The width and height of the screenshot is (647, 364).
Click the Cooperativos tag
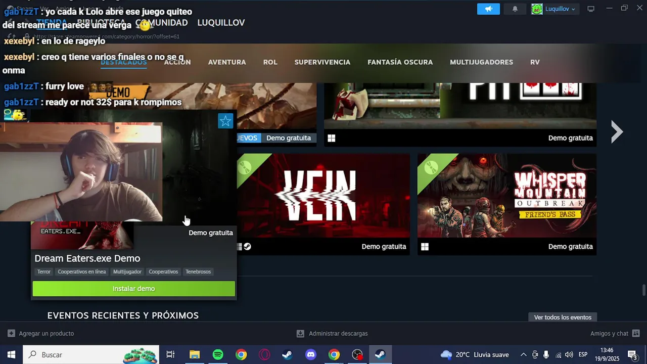click(163, 271)
